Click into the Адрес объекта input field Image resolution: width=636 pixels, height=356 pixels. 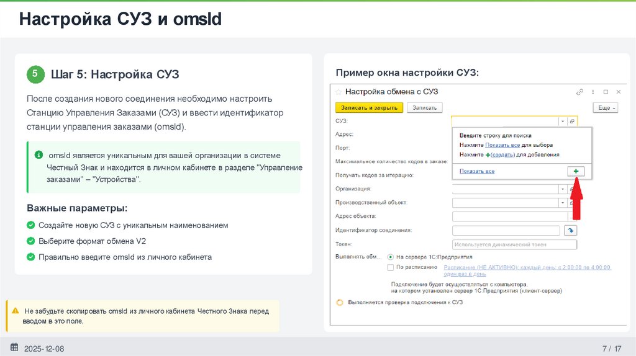coord(511,216)
